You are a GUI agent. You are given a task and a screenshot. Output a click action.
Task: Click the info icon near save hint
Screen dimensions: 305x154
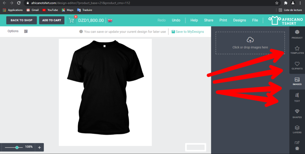pos(81,32)
